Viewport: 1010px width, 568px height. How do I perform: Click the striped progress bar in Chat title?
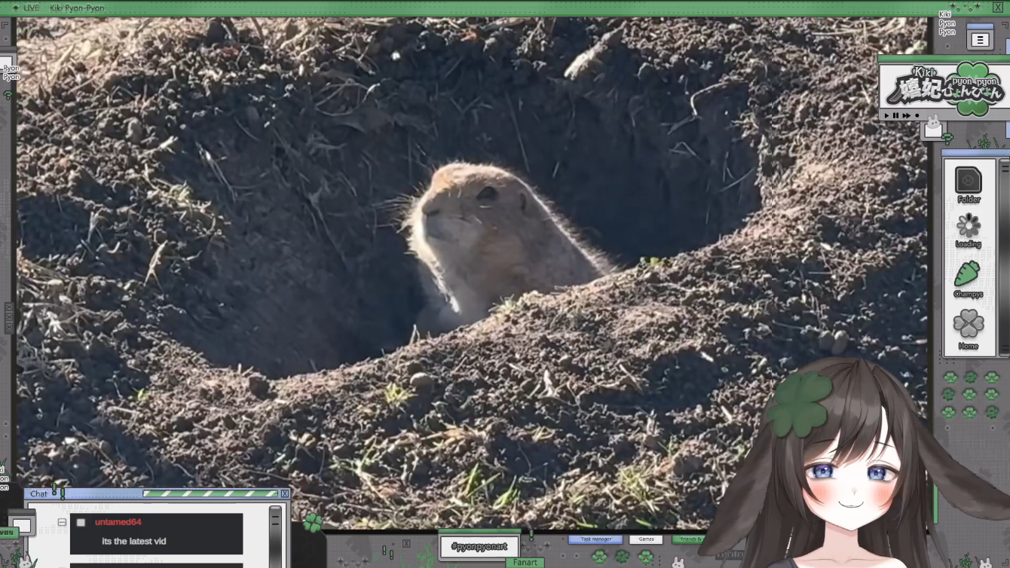coord(210,494)
